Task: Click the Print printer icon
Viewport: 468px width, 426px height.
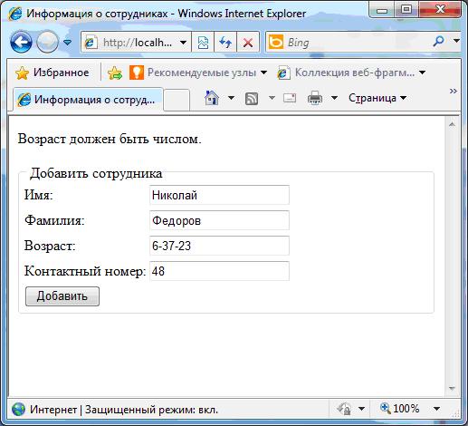Action: 315,98
